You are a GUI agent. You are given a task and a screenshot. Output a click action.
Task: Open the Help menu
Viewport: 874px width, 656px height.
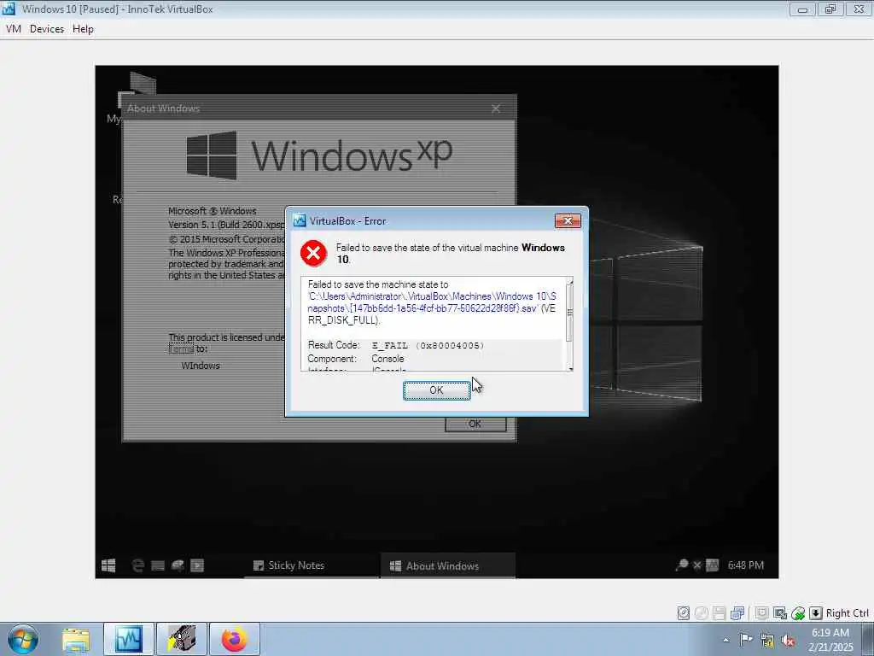click(x=83, y=29)
